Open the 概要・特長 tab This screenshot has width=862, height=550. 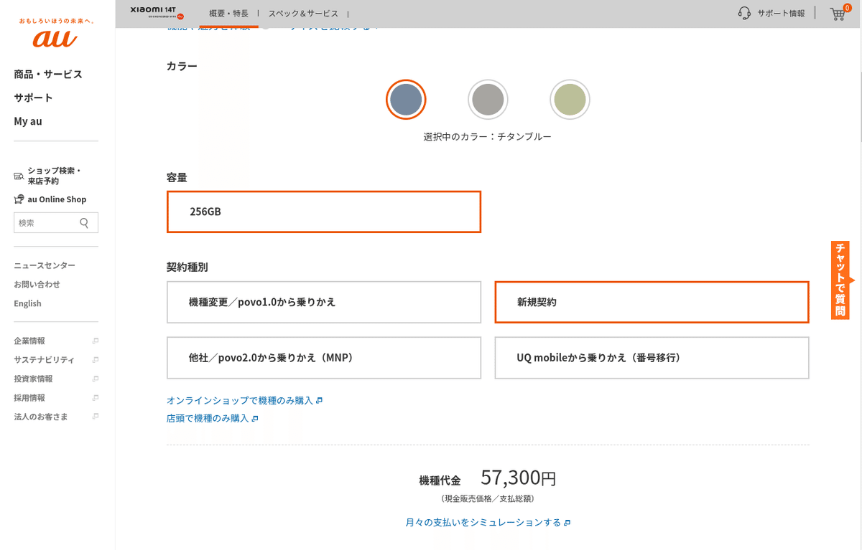click(x=228, y=14)
